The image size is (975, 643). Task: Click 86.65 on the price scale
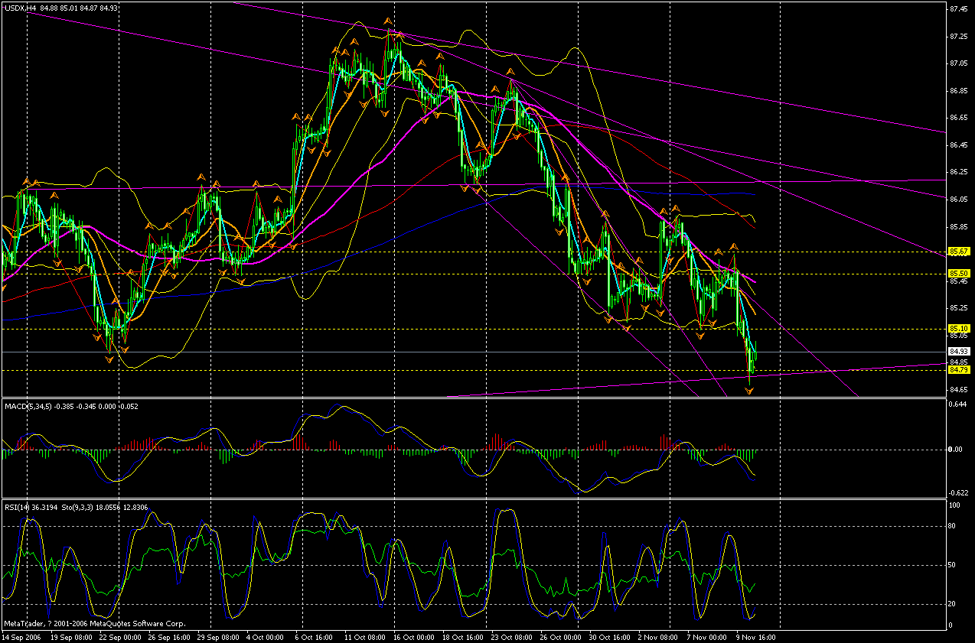(959, 118)
